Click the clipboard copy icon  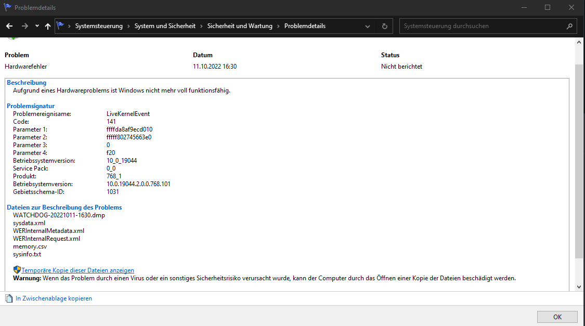click(x=9, y=298)
